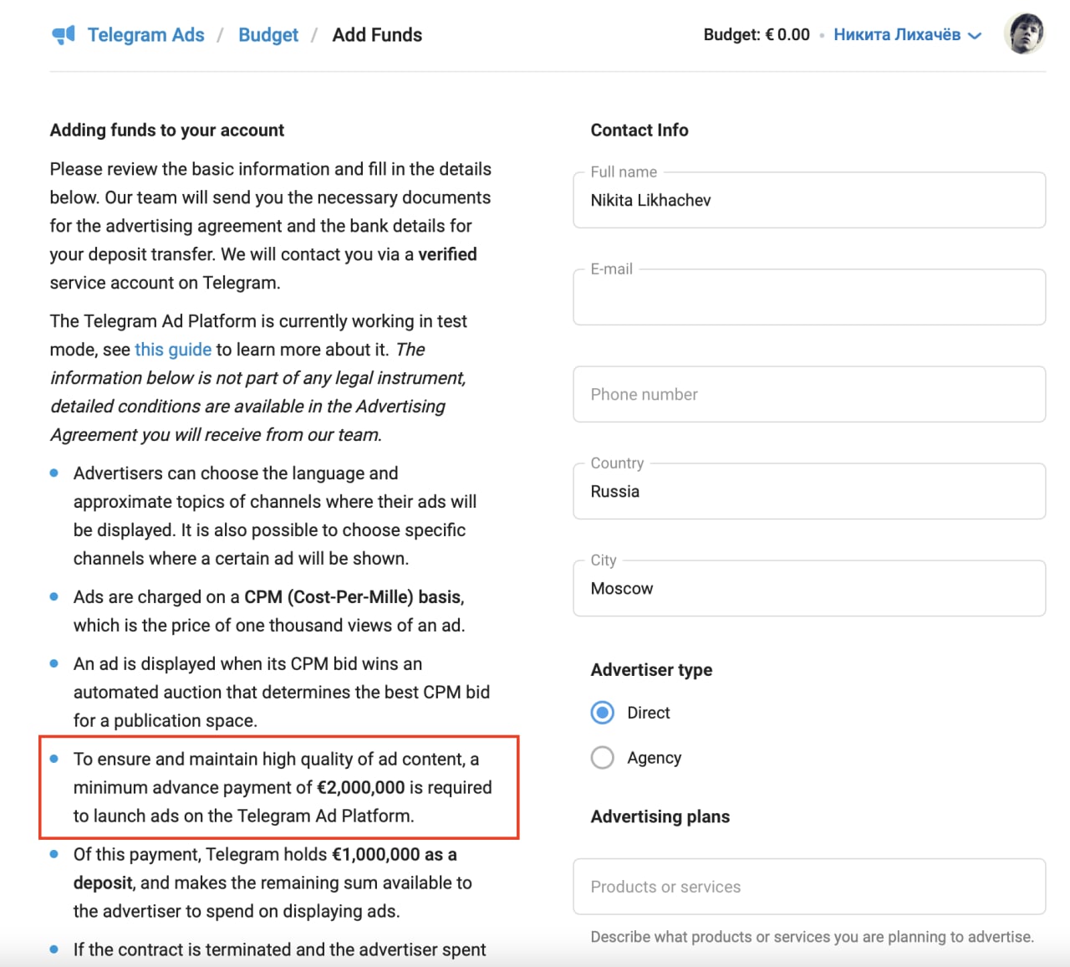This screenshot has height=967, width=1070.
Task: Click the Products or services field
Action: 809,887
